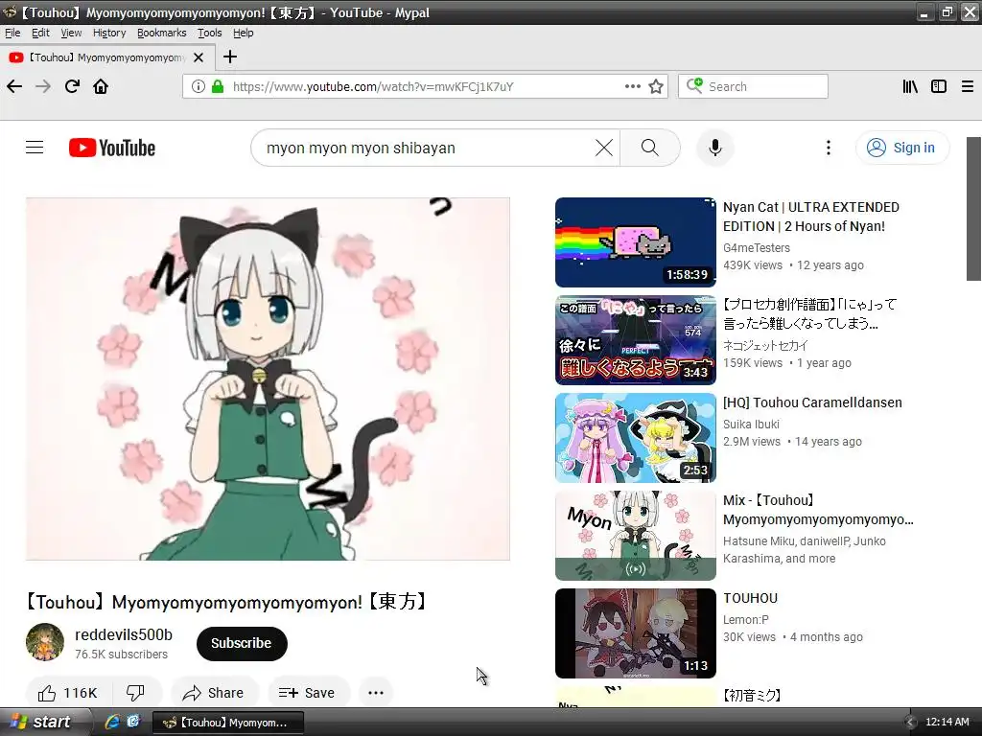The width and height of the screenshot is (982, 736).
Task: Open a new tab with the plus button
Action: tap(230, 57)
